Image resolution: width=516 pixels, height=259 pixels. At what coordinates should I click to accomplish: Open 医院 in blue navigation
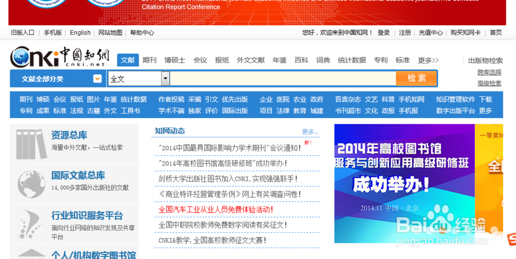click(x=283, y=100)
